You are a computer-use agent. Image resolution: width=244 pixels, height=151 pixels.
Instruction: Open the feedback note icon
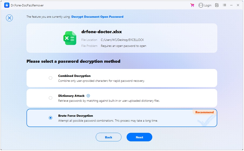point(217,5)
